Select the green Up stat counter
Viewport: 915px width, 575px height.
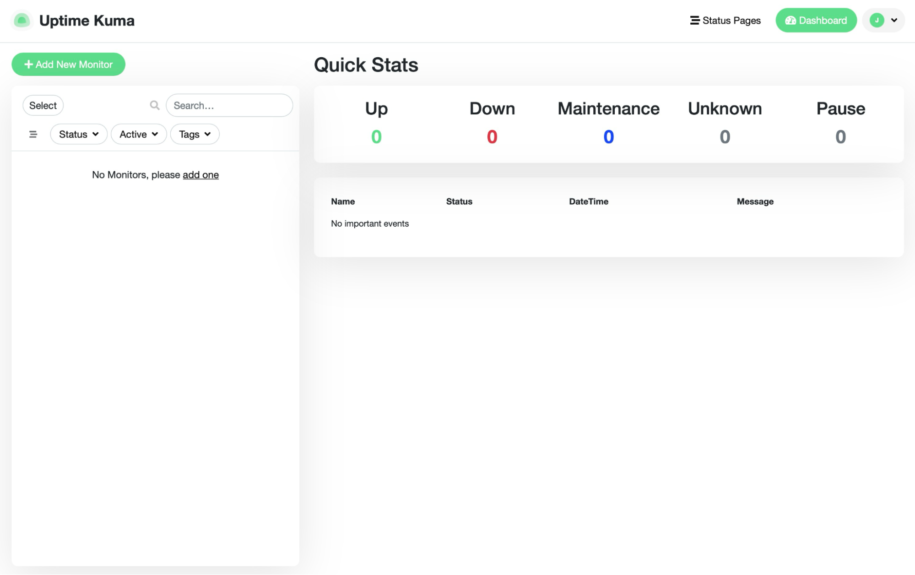[376, 136]
